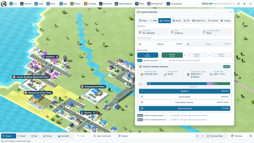Select the Series C Waiting stage
The height and width of the screenshot is (143, 254).
221,55
